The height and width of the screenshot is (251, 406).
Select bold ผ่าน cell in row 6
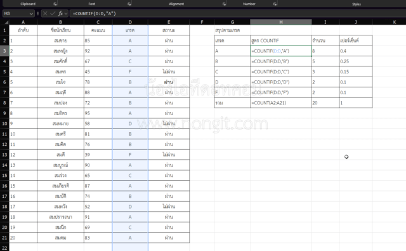(x=169, y=82)
